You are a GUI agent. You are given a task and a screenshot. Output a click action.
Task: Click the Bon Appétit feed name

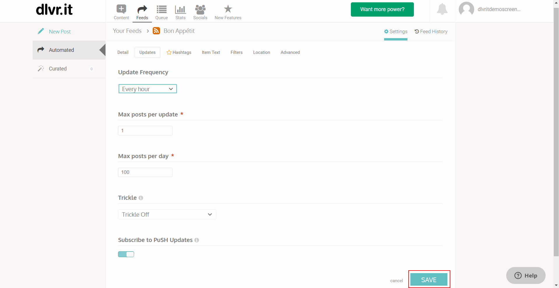tap(179, 31)
